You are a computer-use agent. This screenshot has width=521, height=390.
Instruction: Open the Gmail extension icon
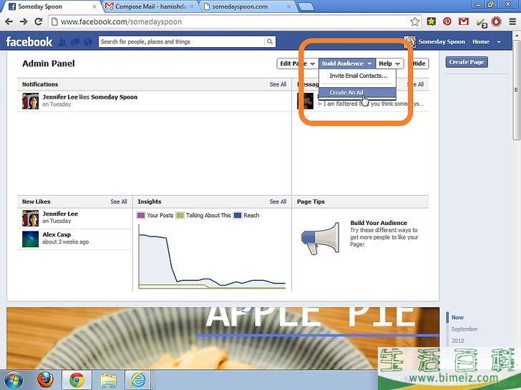tap(464, 21)
